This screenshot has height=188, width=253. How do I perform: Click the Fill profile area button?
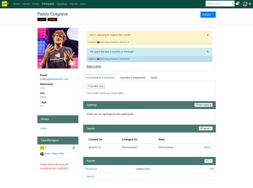95,86
